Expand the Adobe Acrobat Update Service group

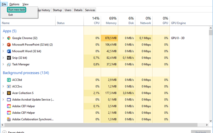[x=3, y=99]
